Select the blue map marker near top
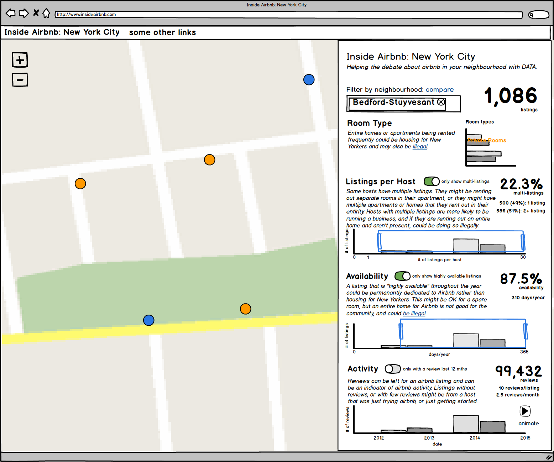The height and width of the screenshot is (462, 554). coord(309,80)
